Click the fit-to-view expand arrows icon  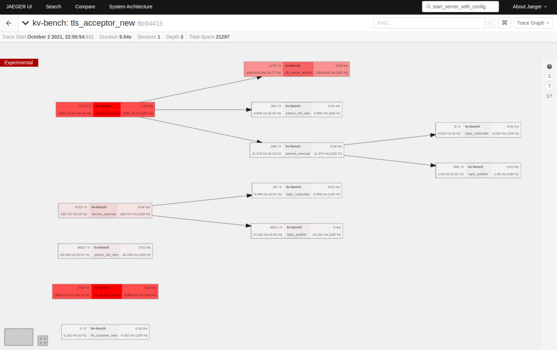point(43,340)
